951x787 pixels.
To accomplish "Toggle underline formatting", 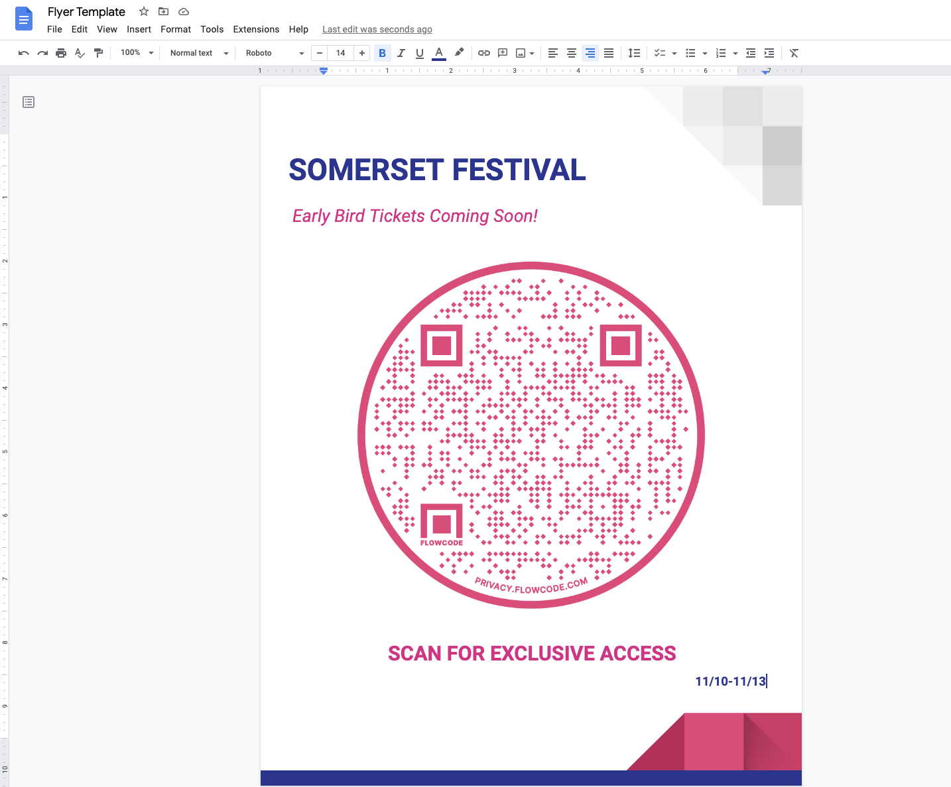I will click(x=419, y=53).
